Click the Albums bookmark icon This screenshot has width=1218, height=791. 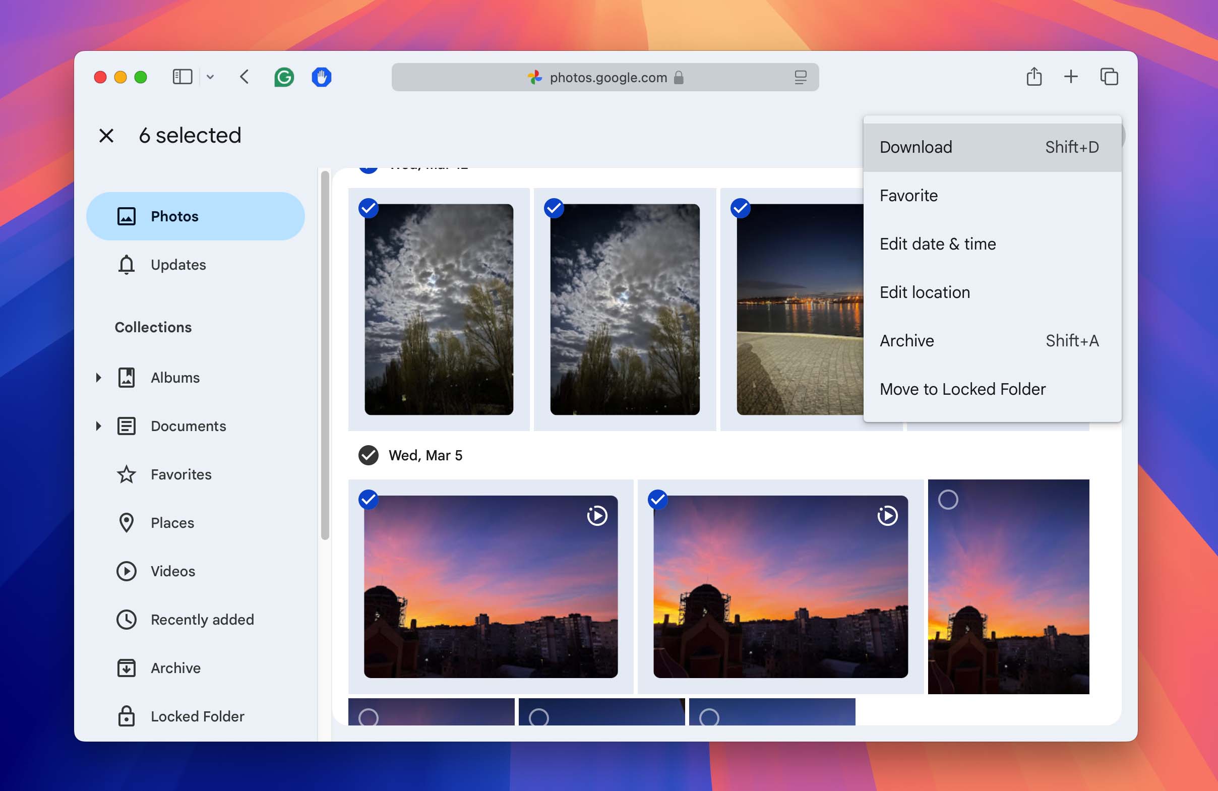point(127,378)
